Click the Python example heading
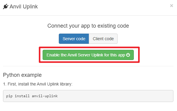 point(22,75)
